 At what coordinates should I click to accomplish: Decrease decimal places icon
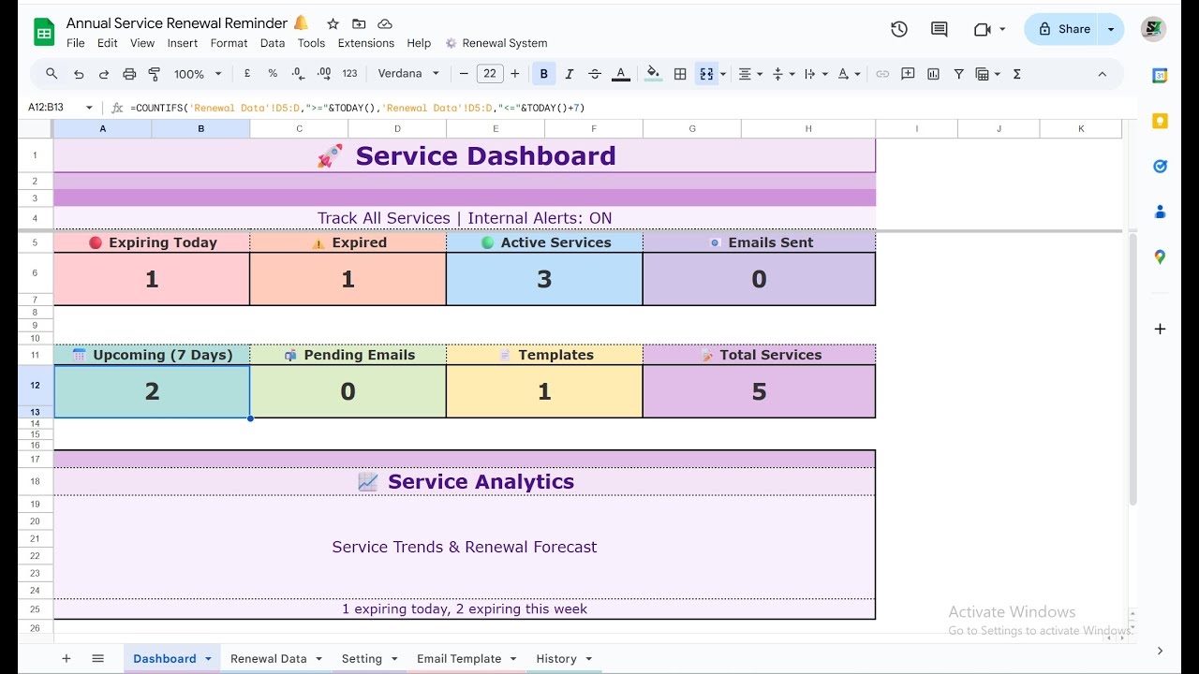[x=298, y=74]
